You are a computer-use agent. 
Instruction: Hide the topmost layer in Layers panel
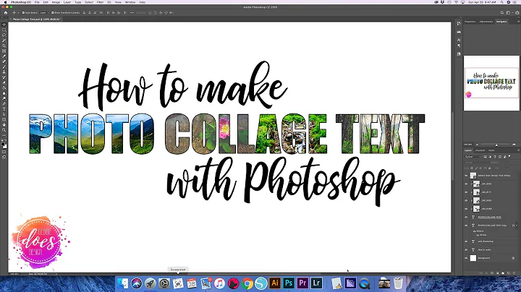coord(466,176)
